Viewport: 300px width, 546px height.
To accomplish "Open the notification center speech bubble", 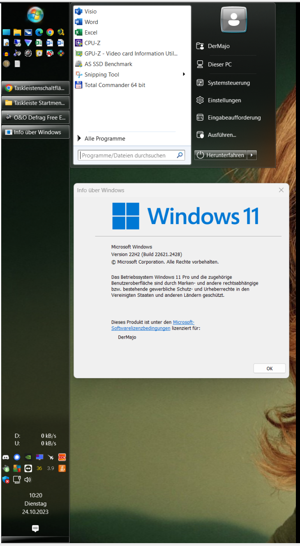I will tap(35, 528).
